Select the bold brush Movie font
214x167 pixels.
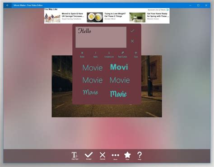[x=118, y=94]
